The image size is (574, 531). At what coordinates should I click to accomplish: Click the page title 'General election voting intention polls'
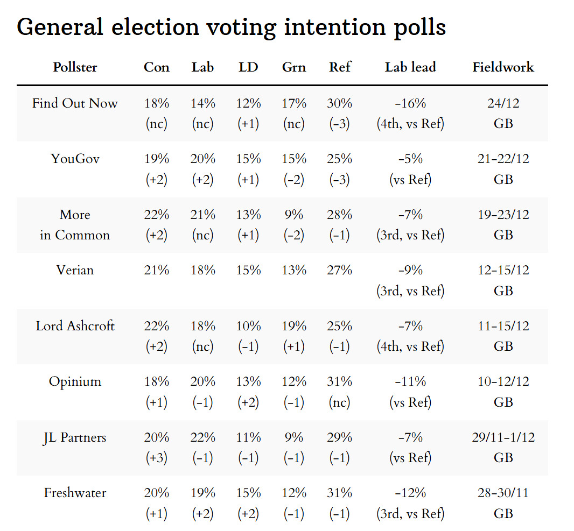pos(232,27)
